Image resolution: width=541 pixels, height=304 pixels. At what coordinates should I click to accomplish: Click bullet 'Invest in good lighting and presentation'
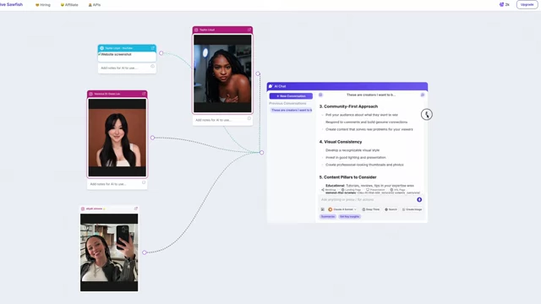[x=355, y=158]
